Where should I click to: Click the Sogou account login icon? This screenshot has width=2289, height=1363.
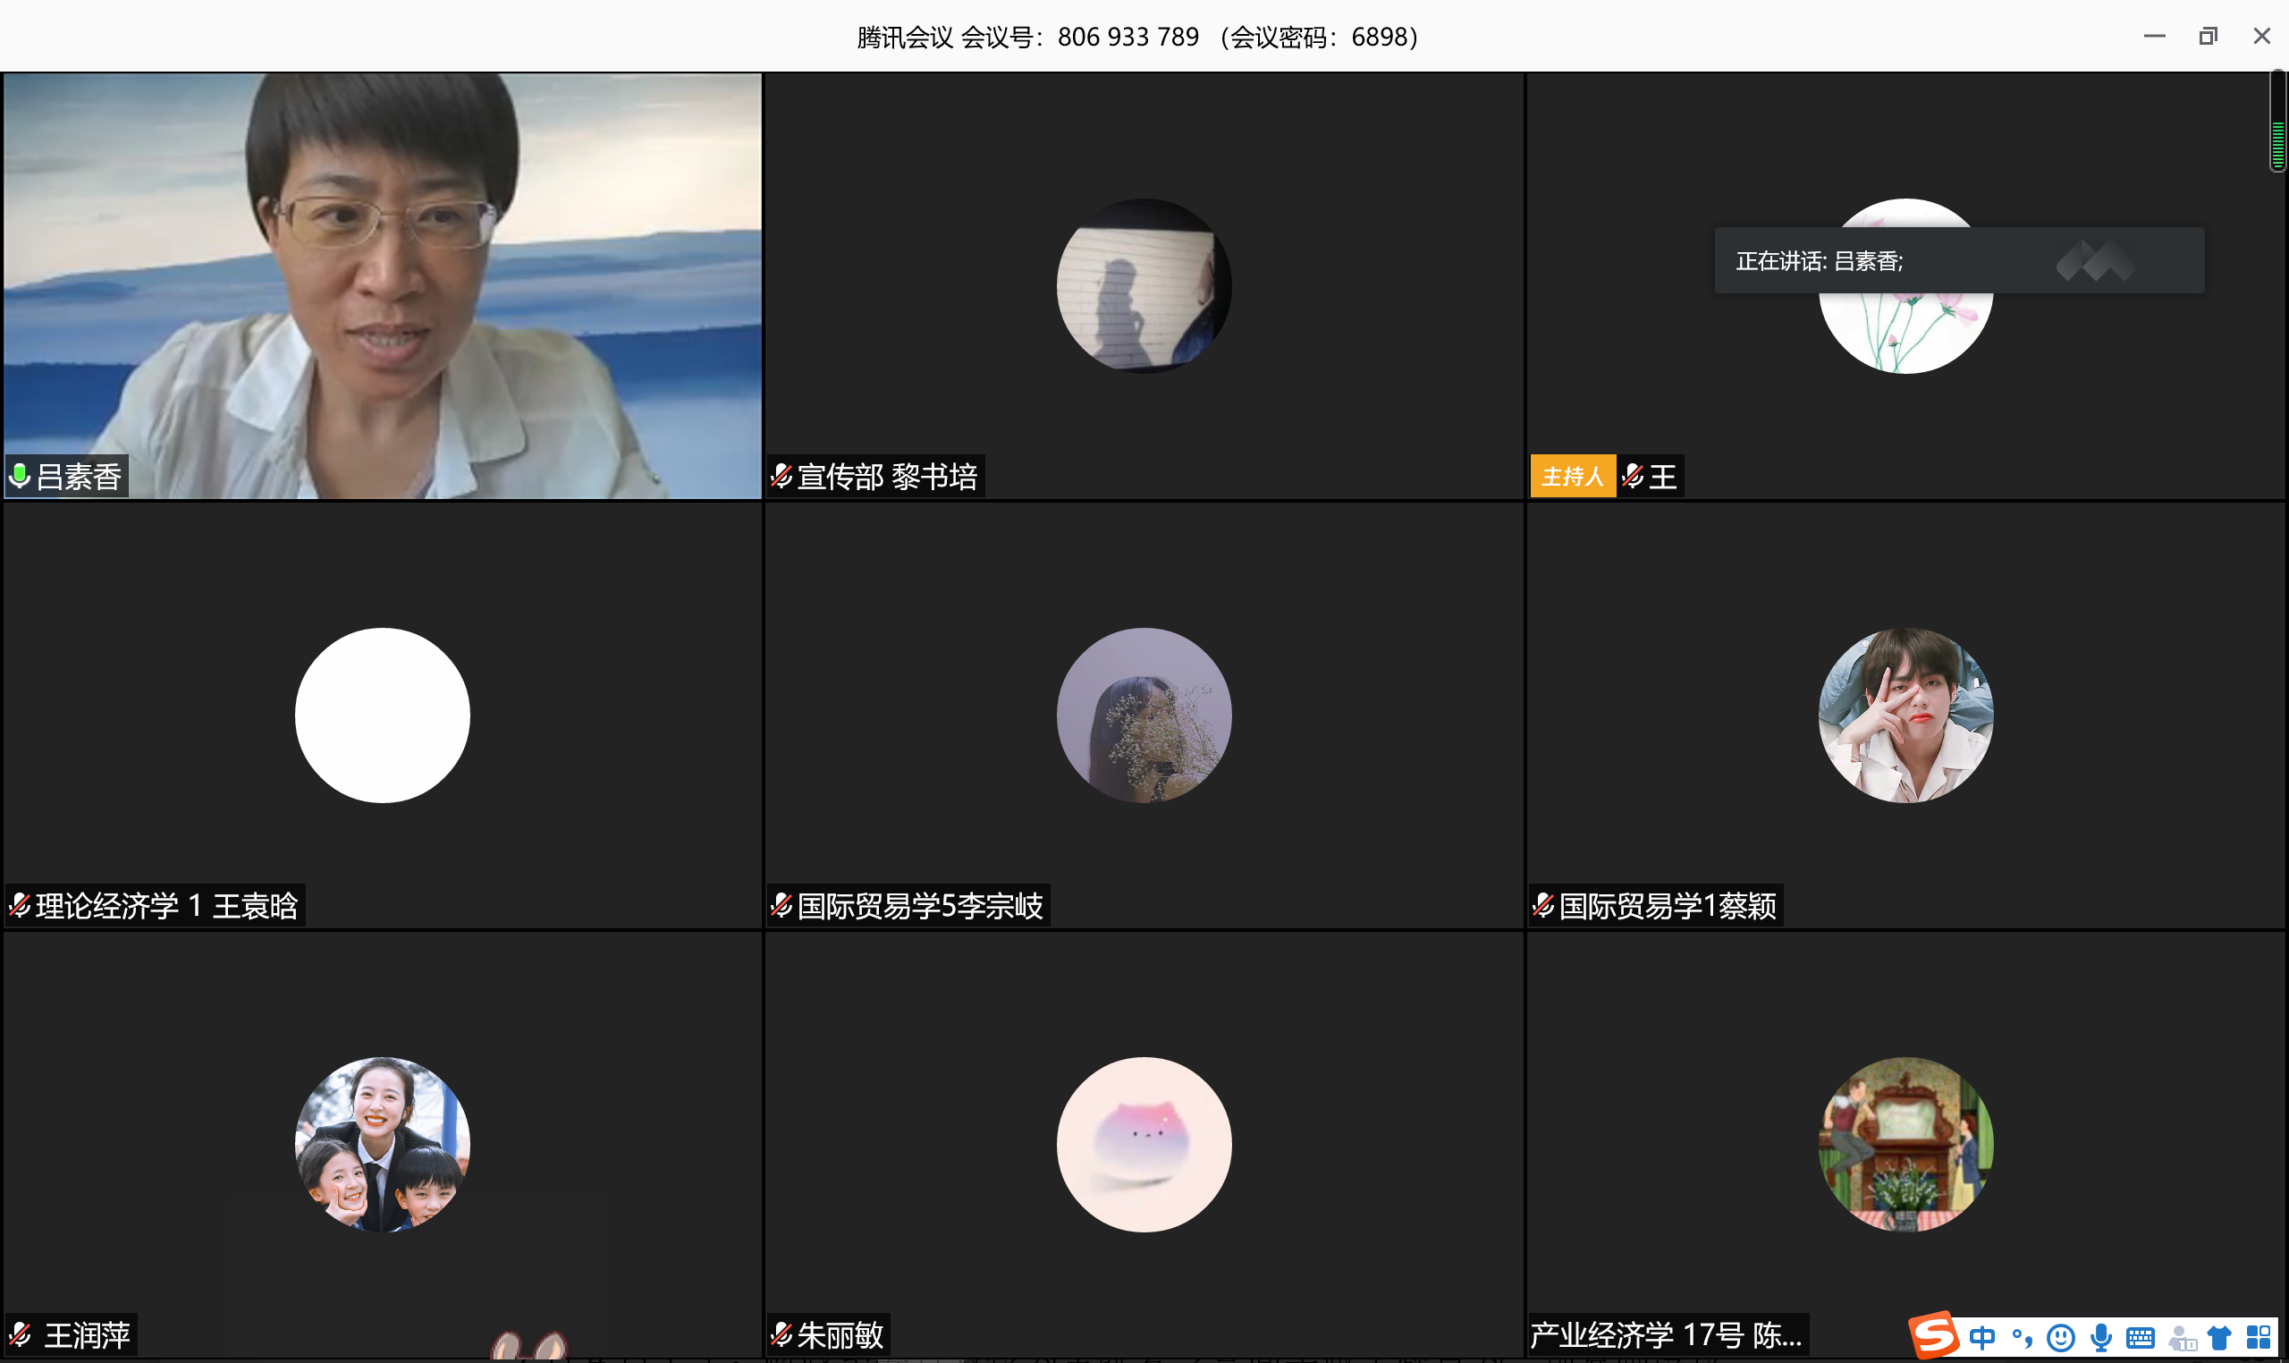click(x=2182, y=1338)
